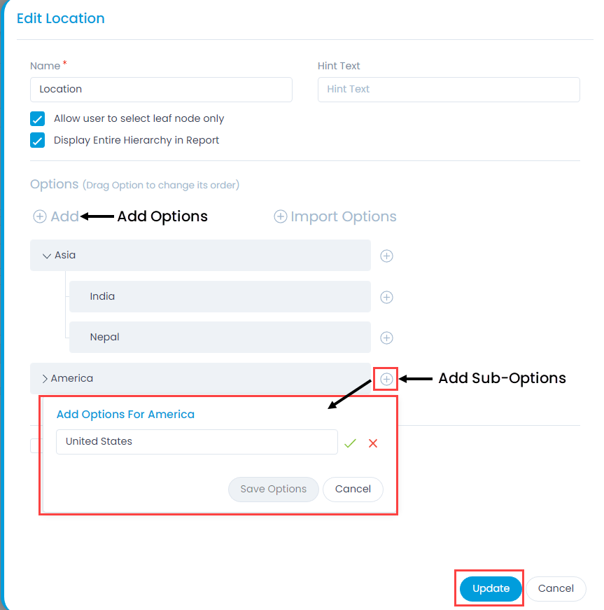Collapse the Asia option group
Image resolution: width=604 pixels, height=610 pixels.
47,256
